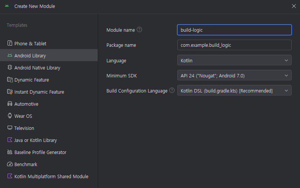The image size is (300, 188).
Task: Choose the Benchmark template
Action: (49, 164)
